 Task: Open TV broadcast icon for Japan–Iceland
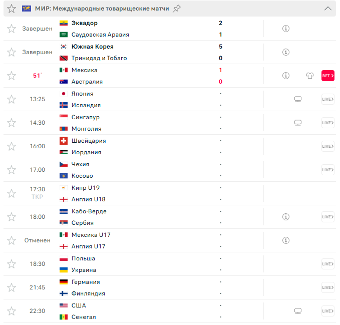[298, 99]
